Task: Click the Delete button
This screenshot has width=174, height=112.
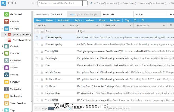Action: click(x=49, y=20)
